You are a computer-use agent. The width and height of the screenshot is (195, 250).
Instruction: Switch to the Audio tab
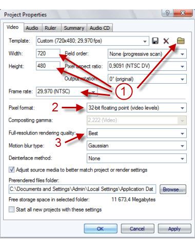(x=32, y=28)
